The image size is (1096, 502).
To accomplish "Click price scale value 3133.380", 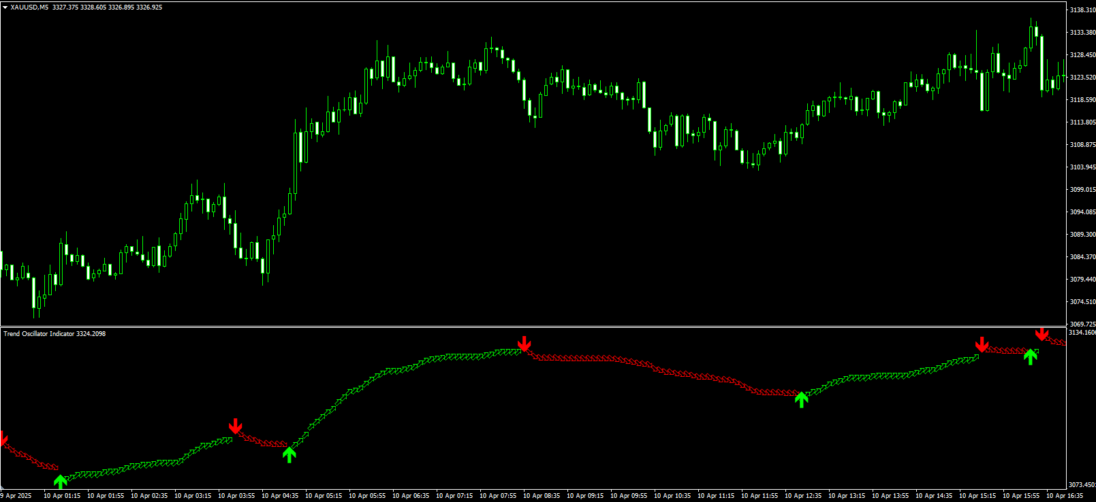I will 1082,33.
